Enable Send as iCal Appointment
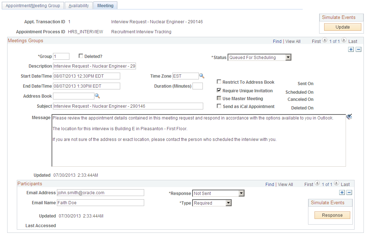 (219, 106)
